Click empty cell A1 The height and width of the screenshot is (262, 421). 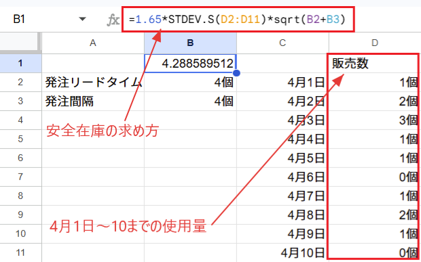93,64
